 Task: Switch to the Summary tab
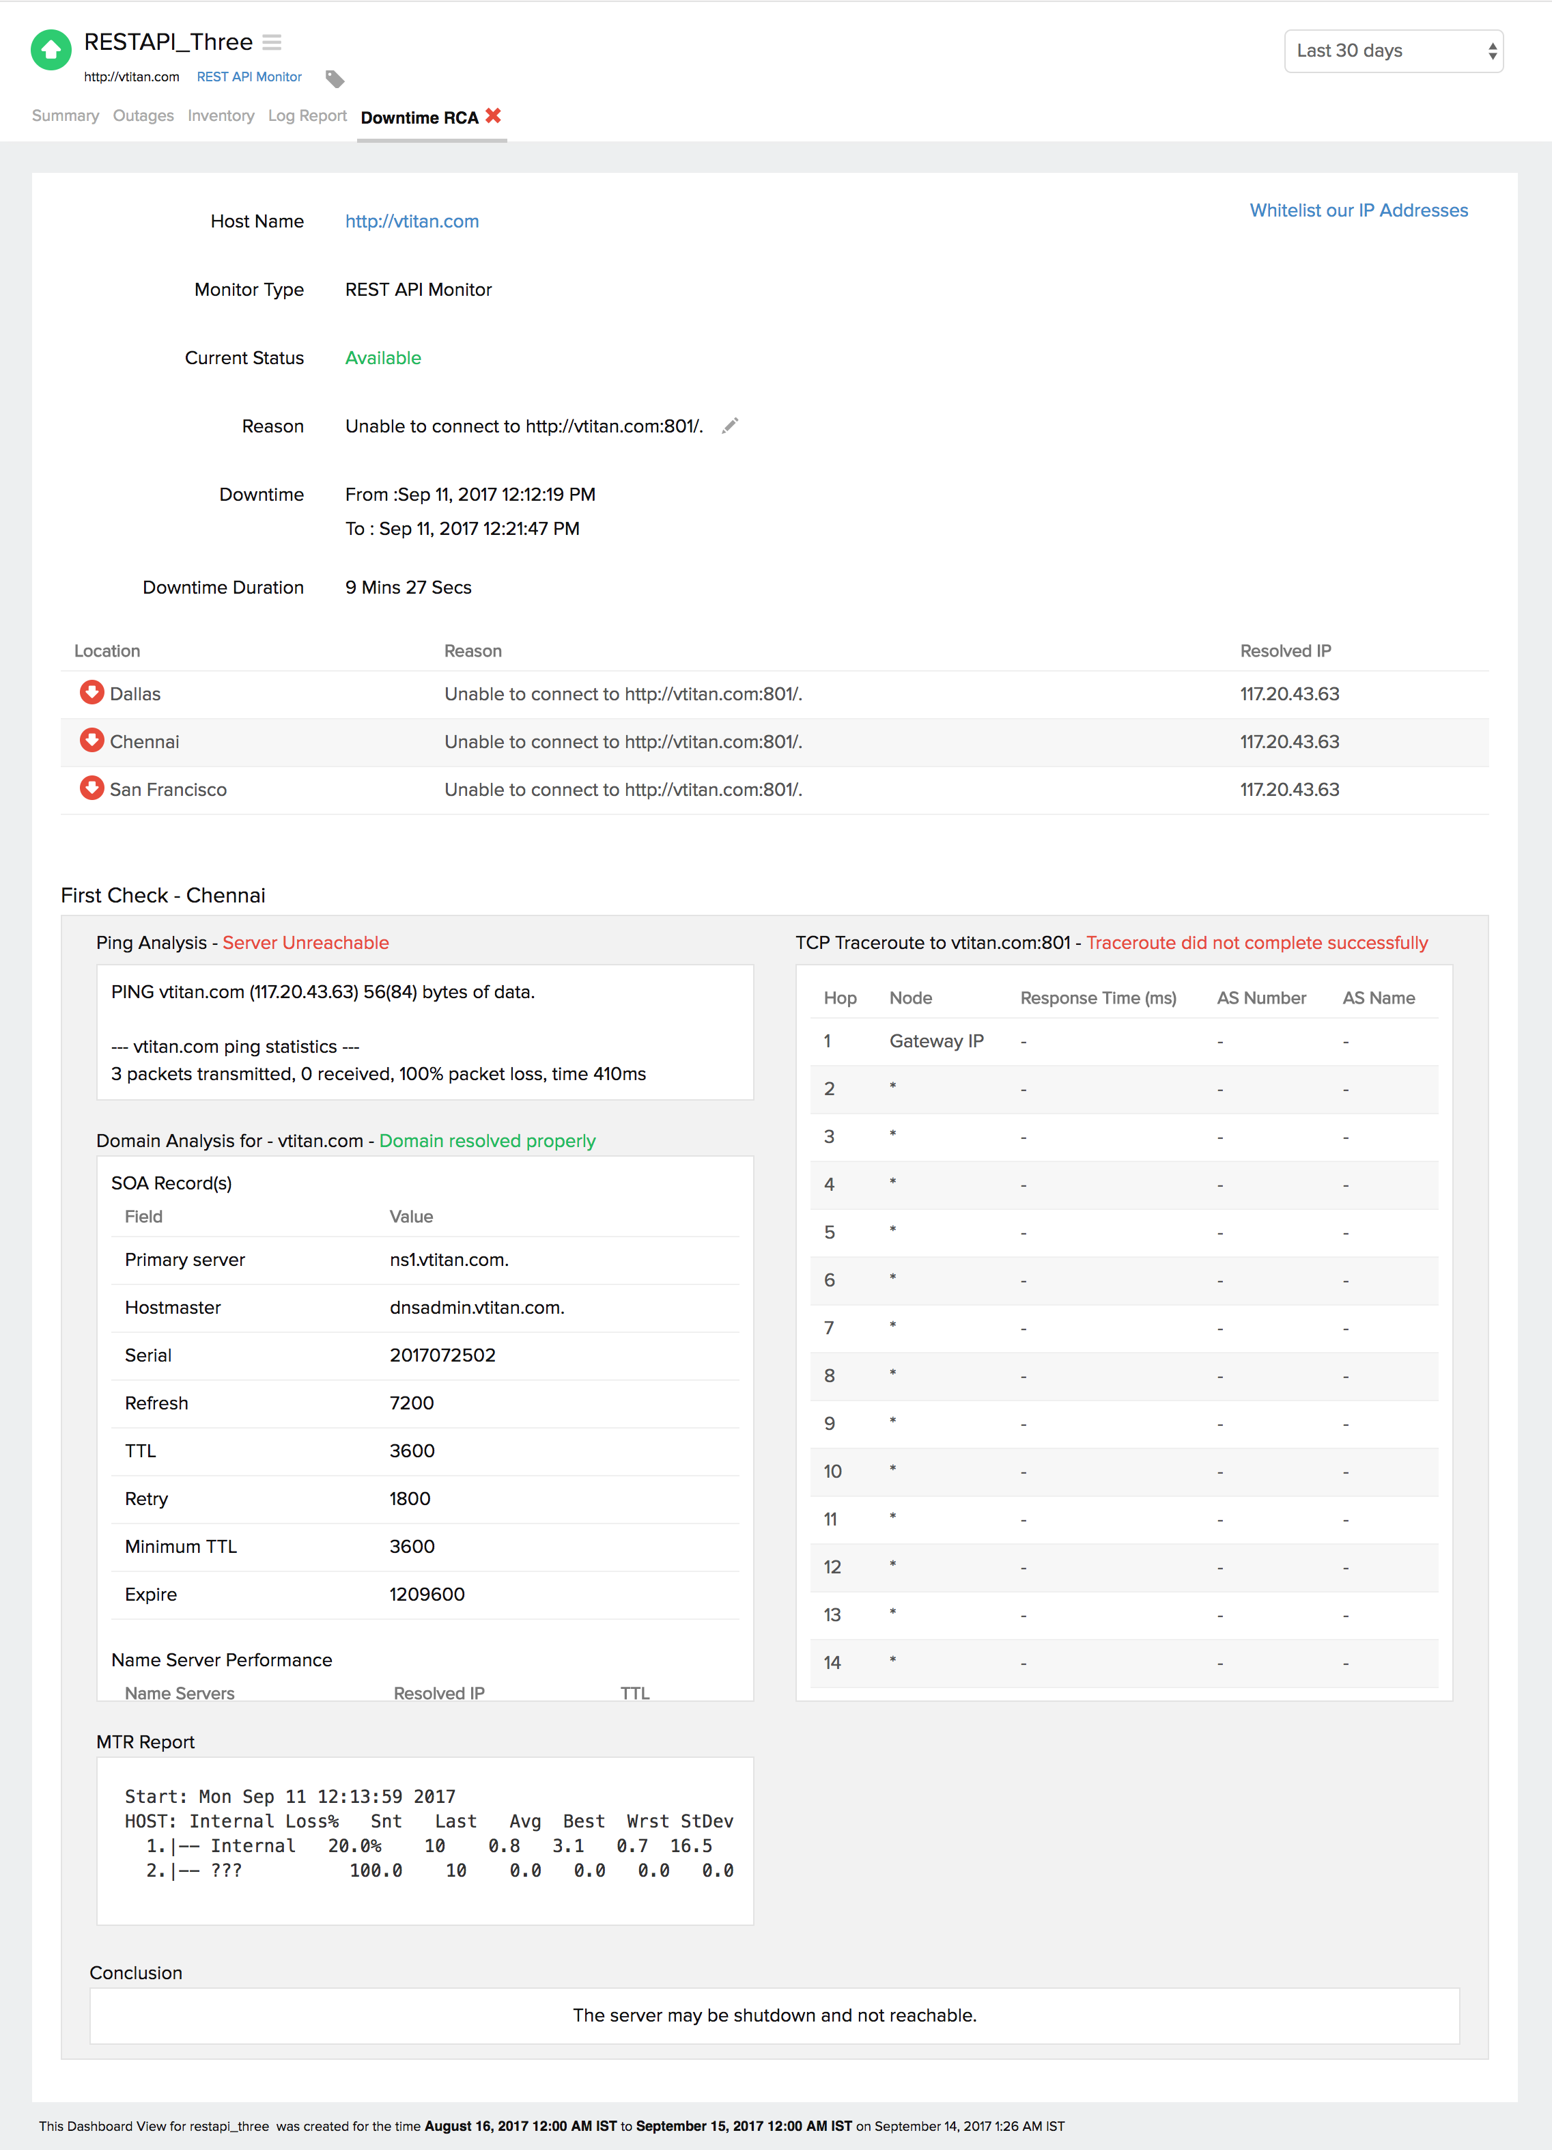tap(66, 115)
